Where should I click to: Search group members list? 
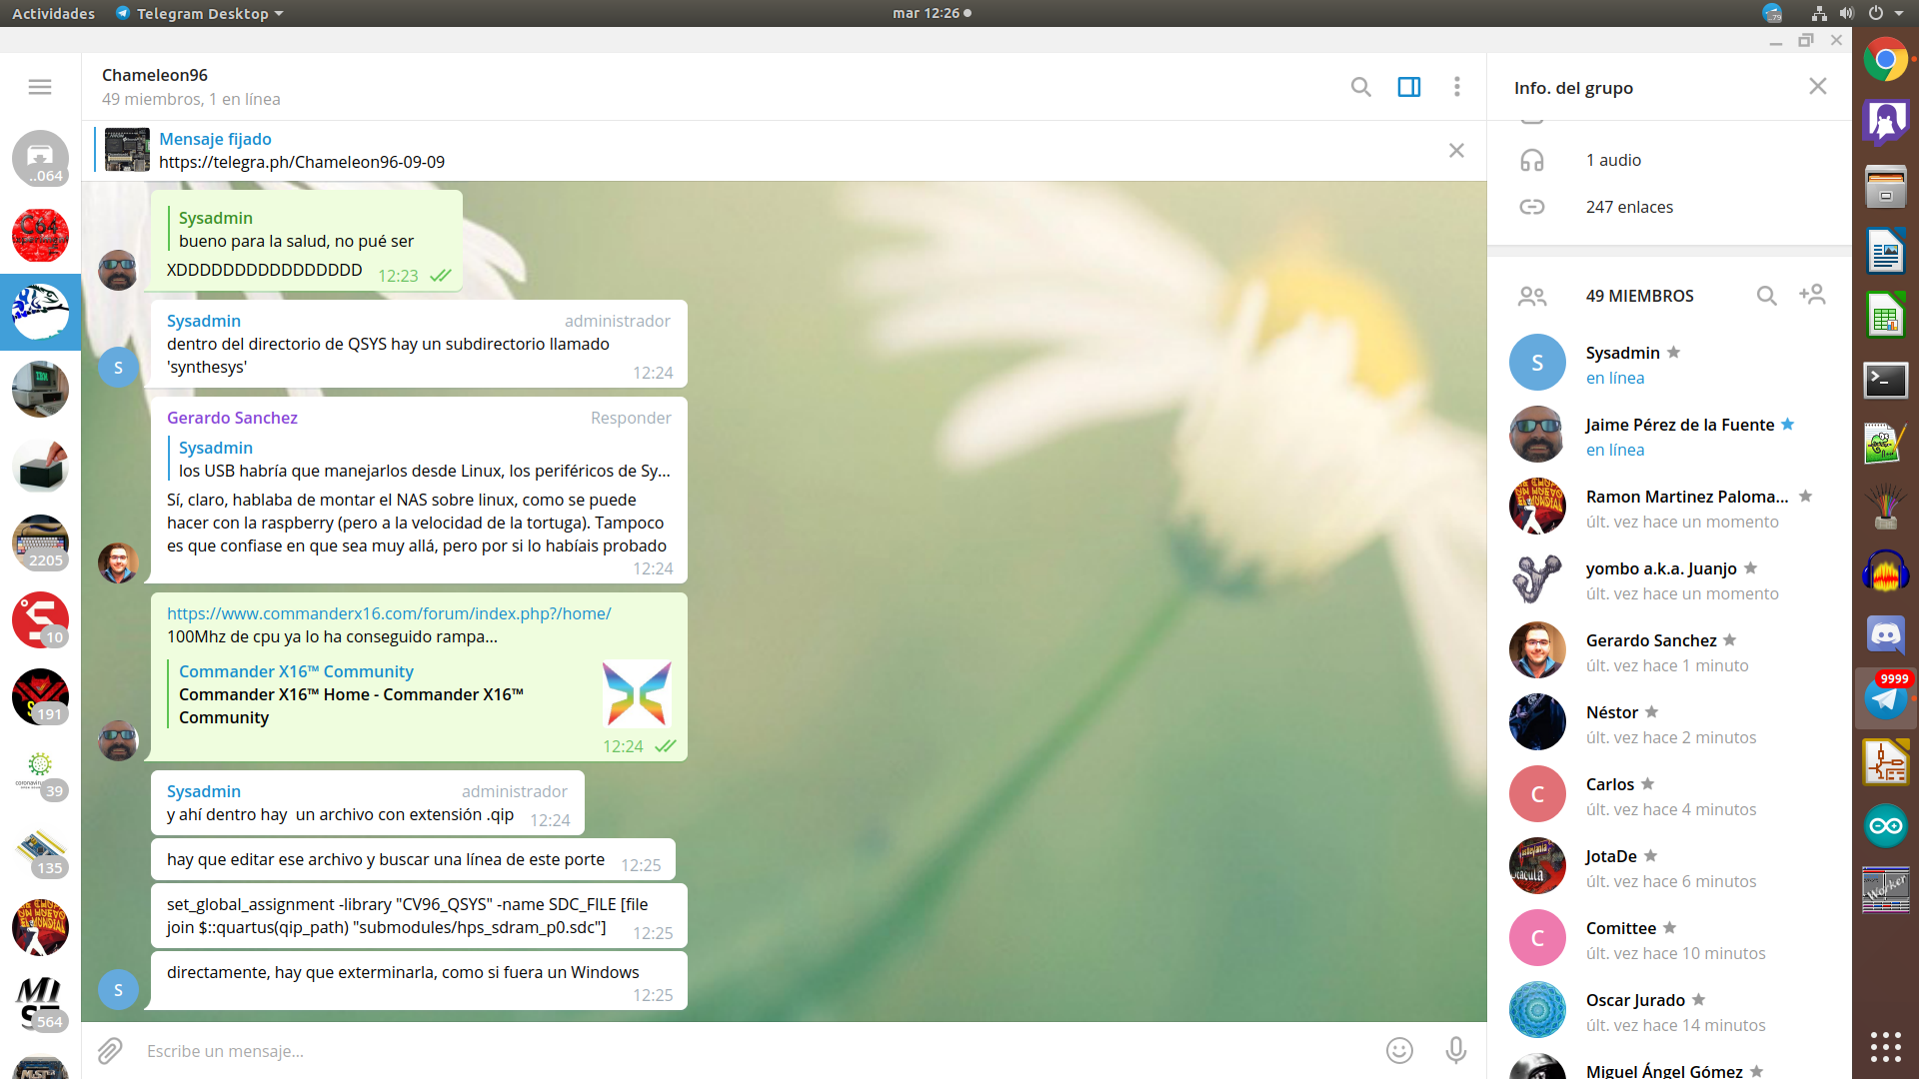click(1766, 296)
